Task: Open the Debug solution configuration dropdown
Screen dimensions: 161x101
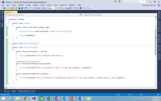Action: (x=51, y=8)
